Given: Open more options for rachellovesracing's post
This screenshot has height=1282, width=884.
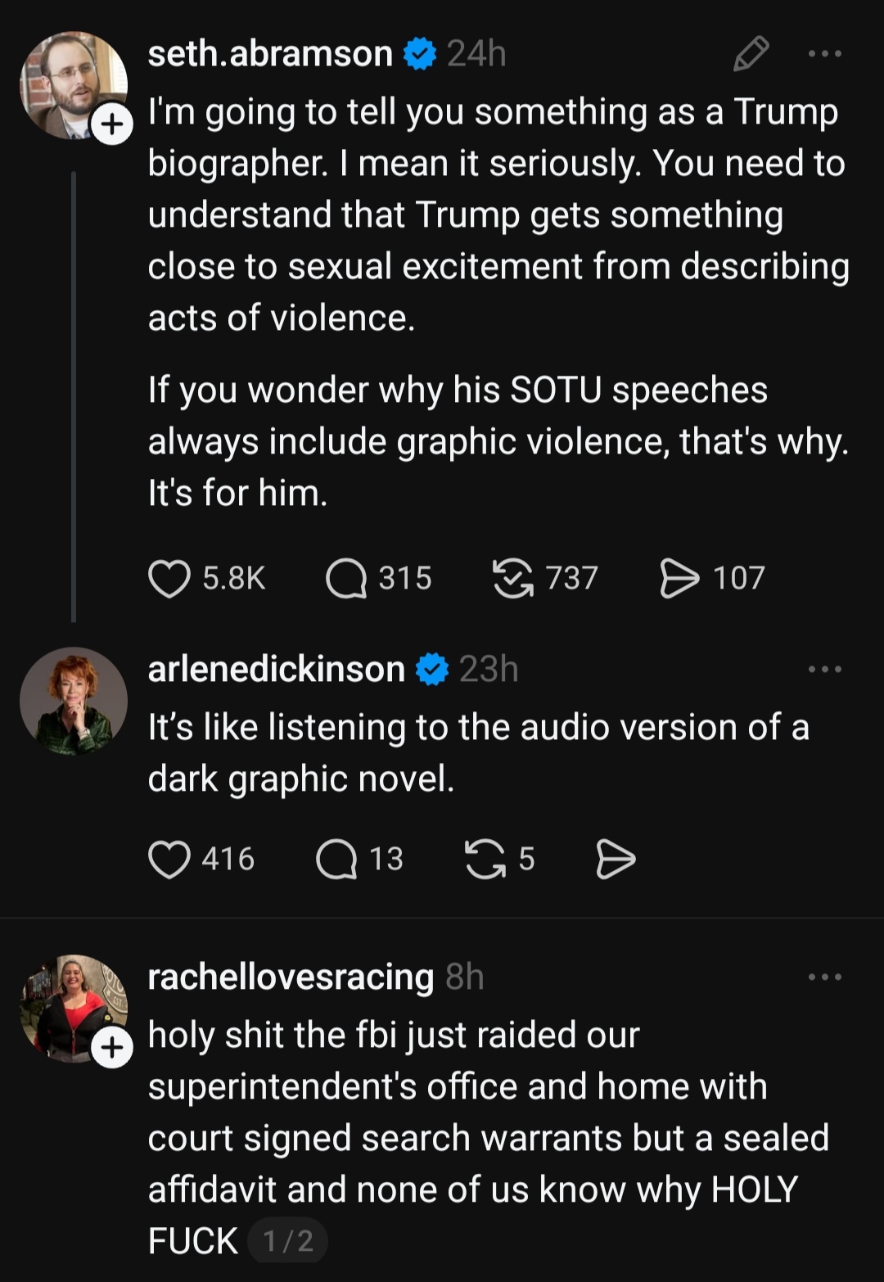Looking at the screenshot, I should (x=824, y=977).
